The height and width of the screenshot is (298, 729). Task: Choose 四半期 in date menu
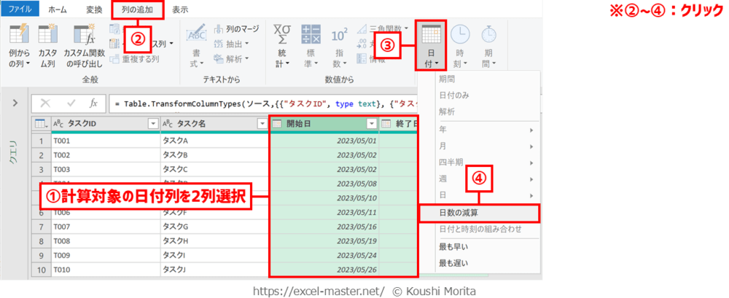point(487,162)
